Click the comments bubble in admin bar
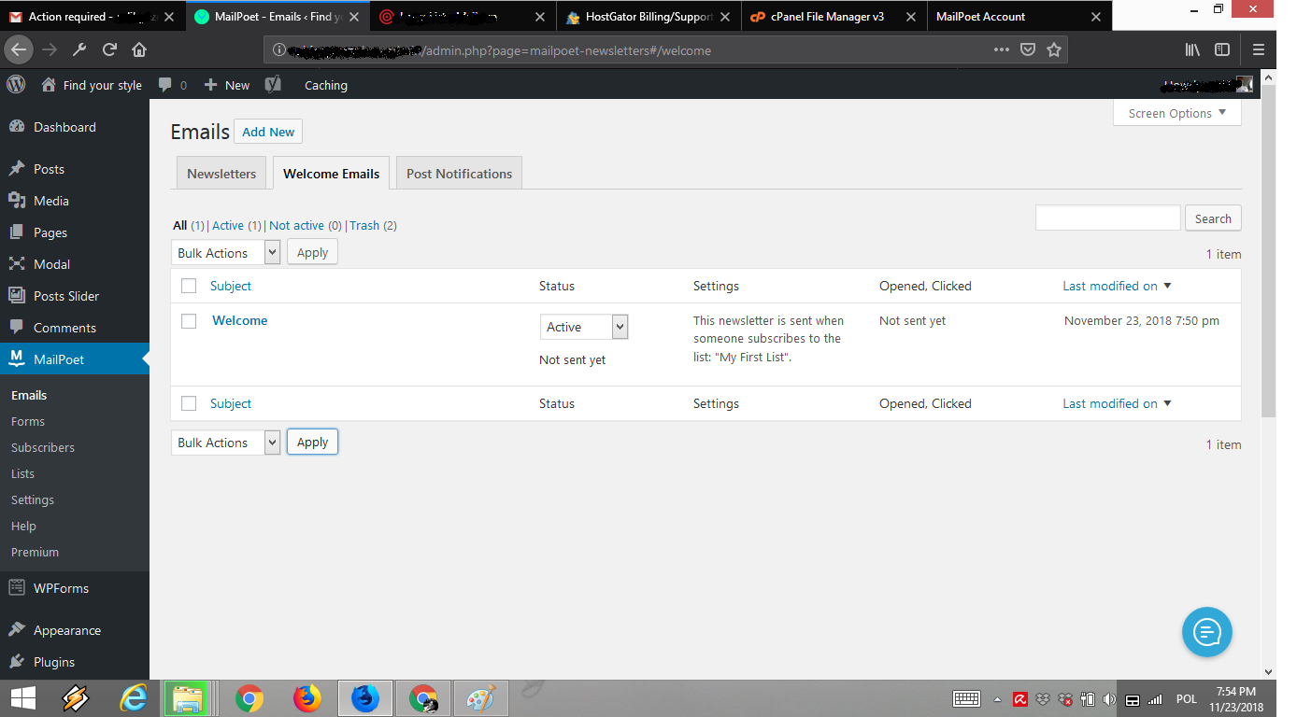The image size is (1297, 717). (x=165, y=84)
